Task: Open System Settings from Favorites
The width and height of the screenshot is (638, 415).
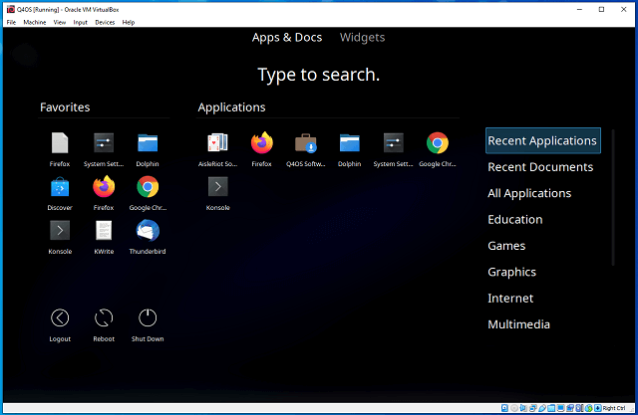Action: point(104,143)
